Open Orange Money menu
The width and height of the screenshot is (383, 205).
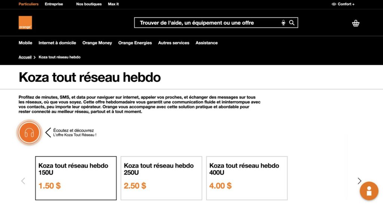click(97, 43)
